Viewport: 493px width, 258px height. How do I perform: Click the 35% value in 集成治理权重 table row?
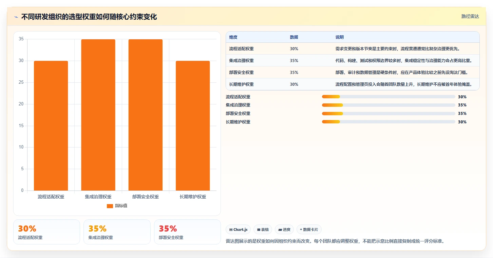[x=294, y=61]
